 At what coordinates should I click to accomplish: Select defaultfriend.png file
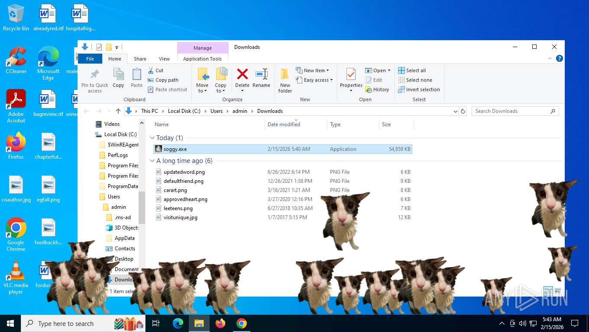[283, 181]
